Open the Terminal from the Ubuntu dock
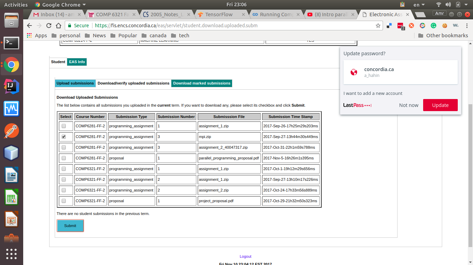473x265 pixels. pyautogui.click(x=11, y=43)
